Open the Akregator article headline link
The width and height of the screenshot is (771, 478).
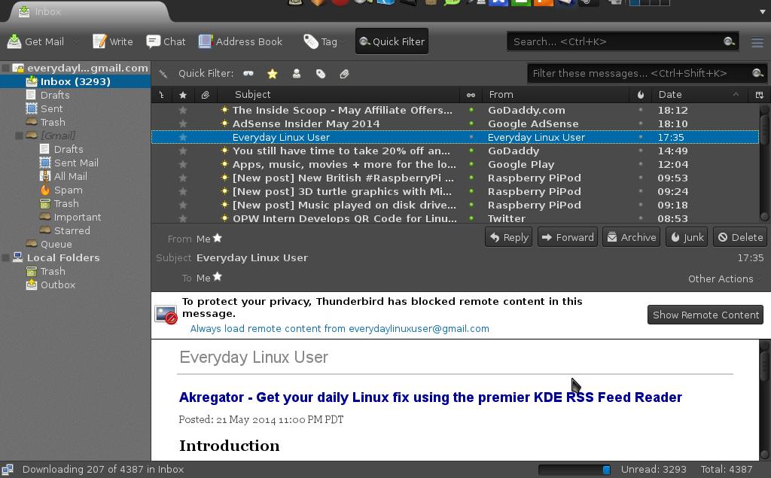(x=430, y=397)
